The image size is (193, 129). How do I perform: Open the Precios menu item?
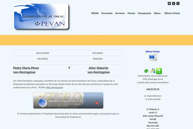click(131, 13)
